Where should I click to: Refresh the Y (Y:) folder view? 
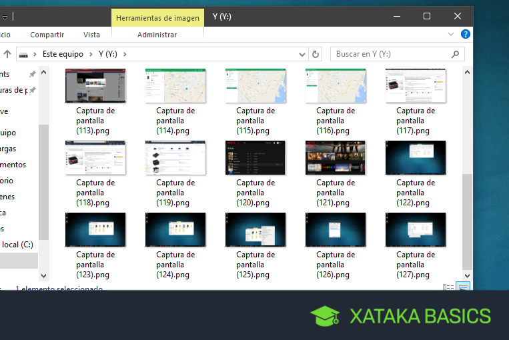[x=315, y=54]
